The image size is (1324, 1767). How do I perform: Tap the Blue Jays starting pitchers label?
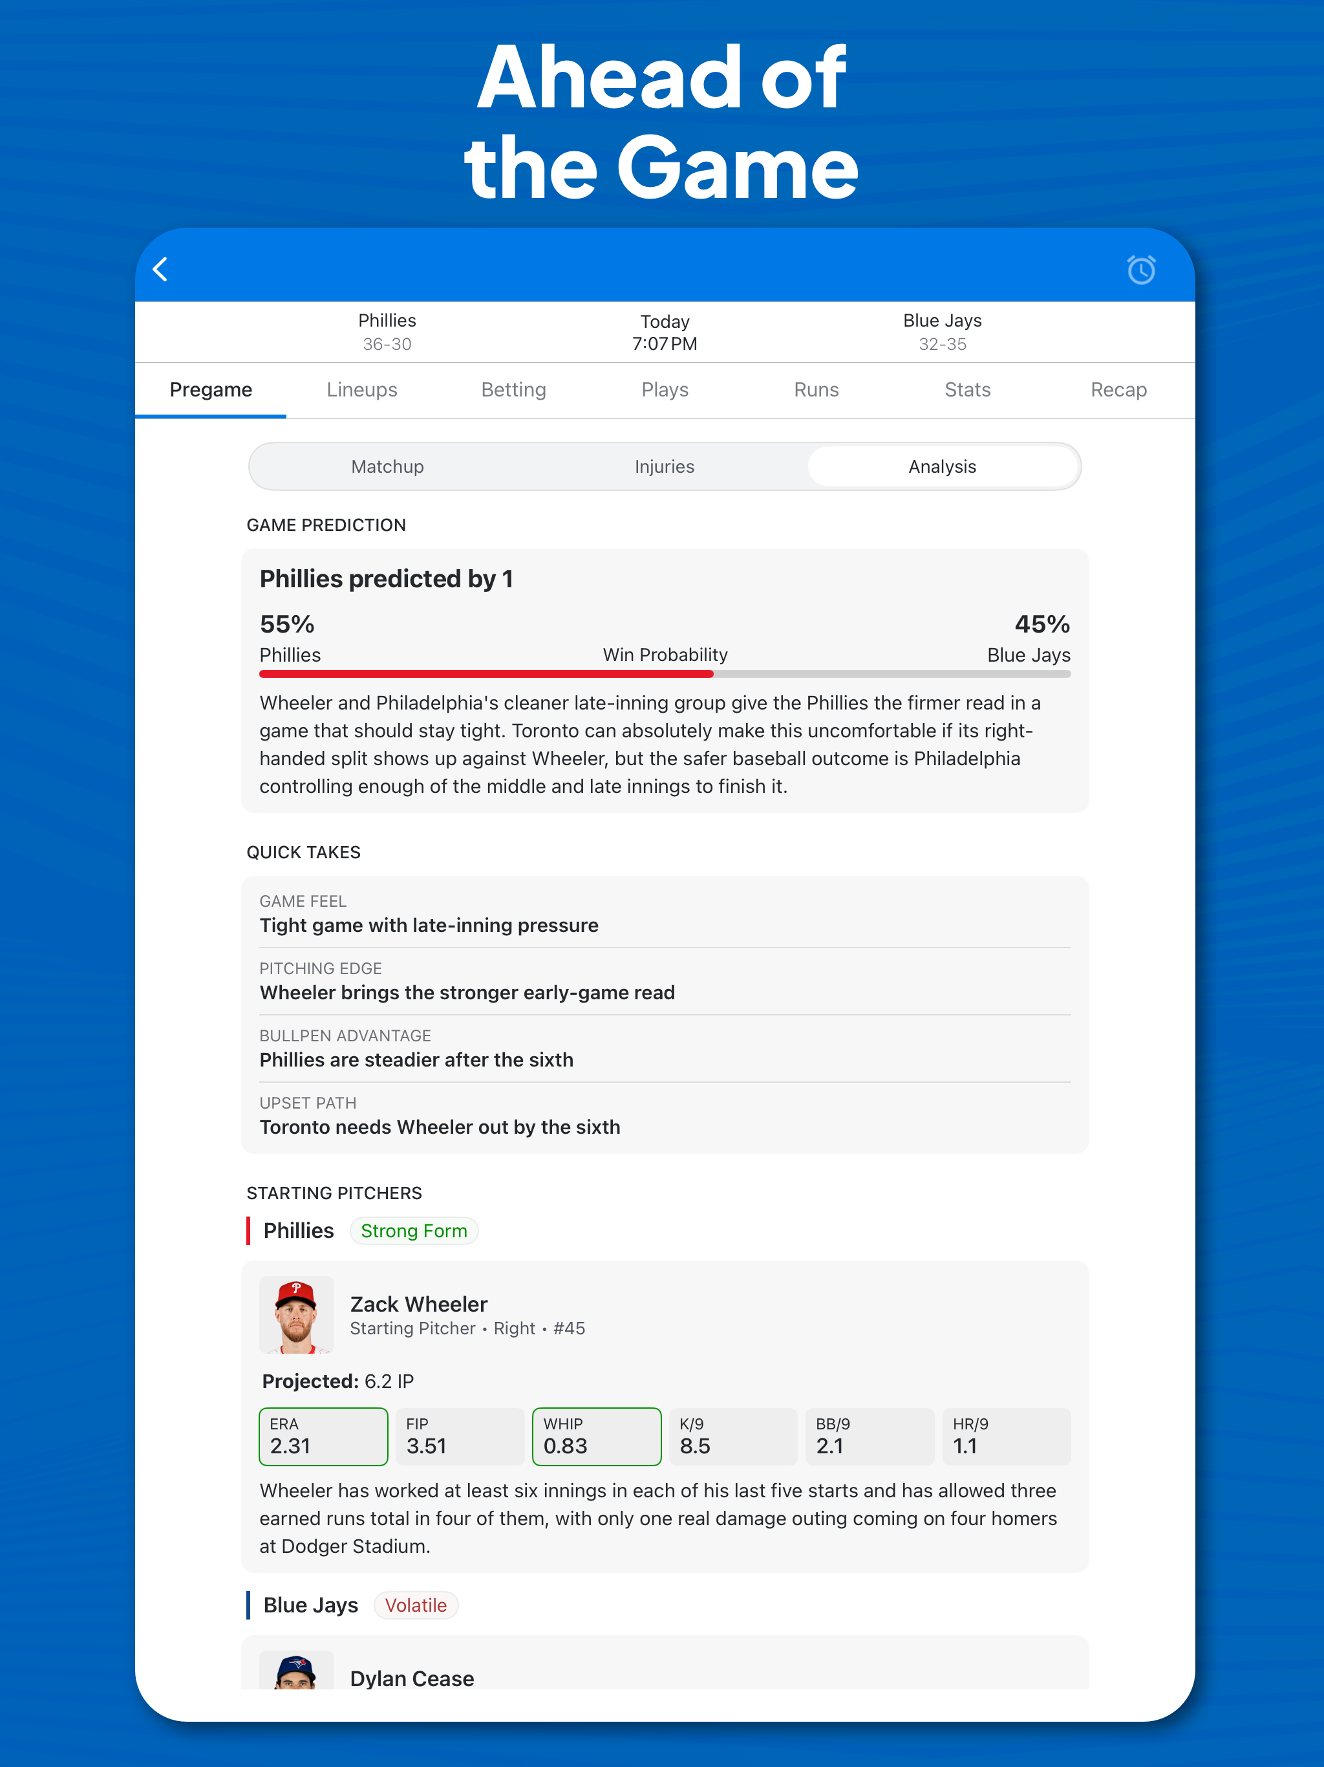tap(311, 1606)
